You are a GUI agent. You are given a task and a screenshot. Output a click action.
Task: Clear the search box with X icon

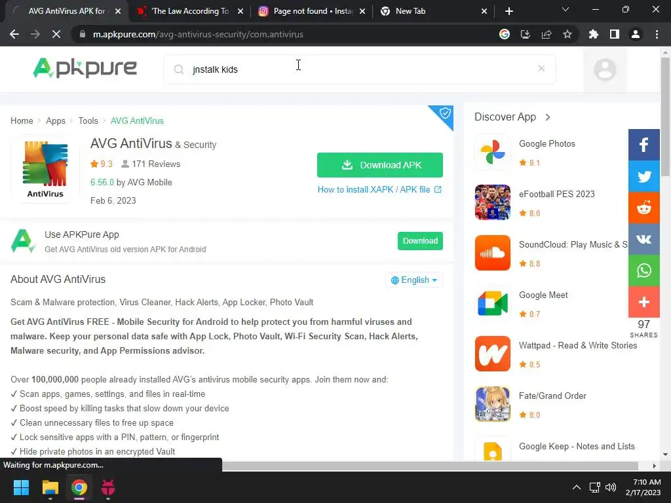coord(541,68)
